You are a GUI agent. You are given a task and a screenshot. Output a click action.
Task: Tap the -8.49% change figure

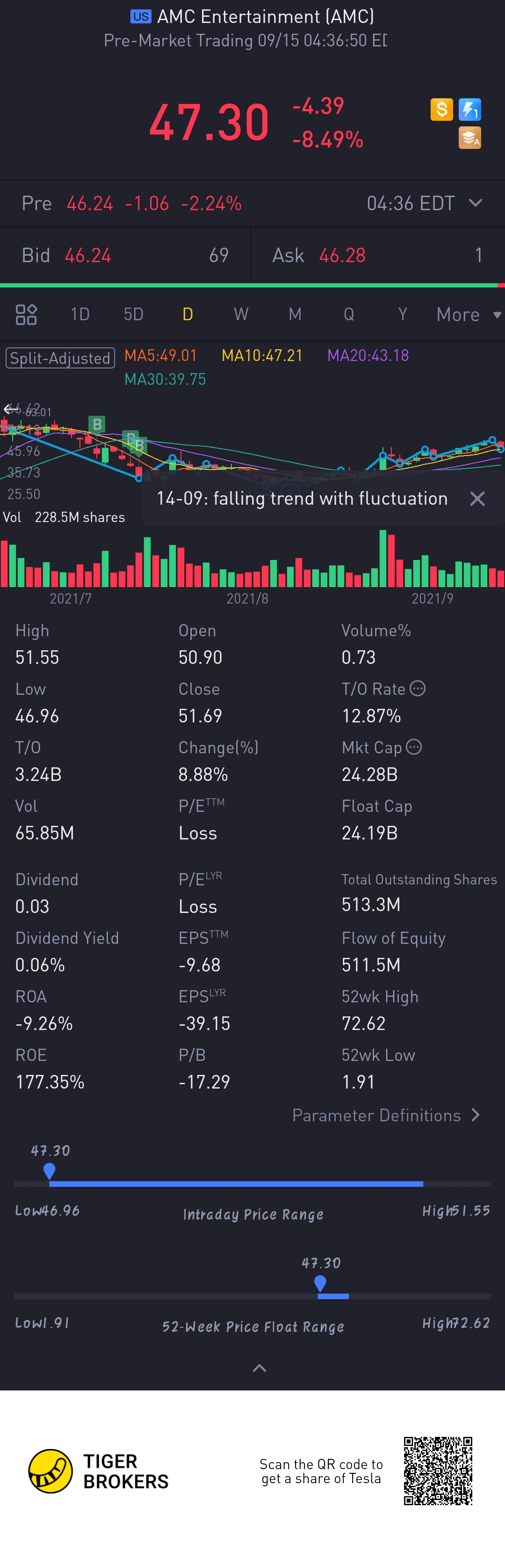(328, 140)
